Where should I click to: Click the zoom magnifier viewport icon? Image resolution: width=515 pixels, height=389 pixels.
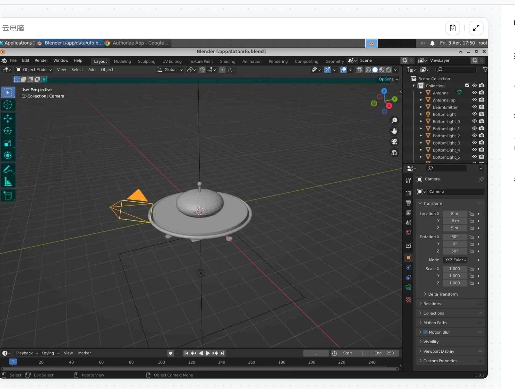394,121
